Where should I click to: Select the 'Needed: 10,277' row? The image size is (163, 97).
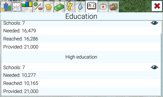tap(81, 75)
